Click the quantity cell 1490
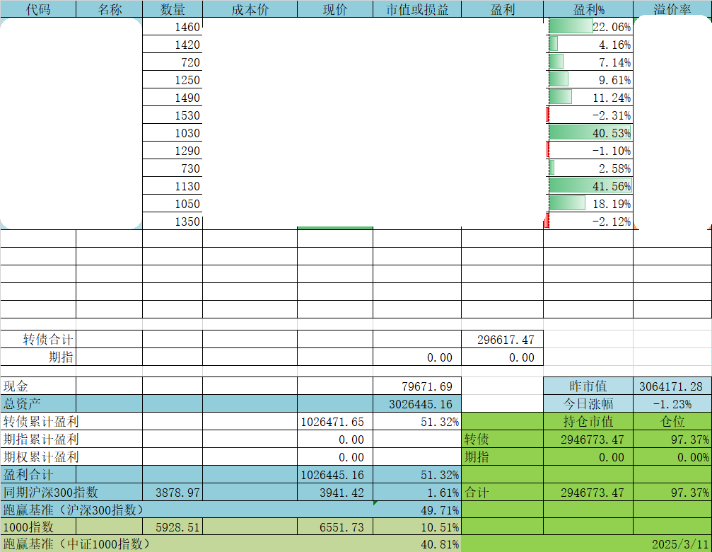712x552 pixels. (173, 98)
